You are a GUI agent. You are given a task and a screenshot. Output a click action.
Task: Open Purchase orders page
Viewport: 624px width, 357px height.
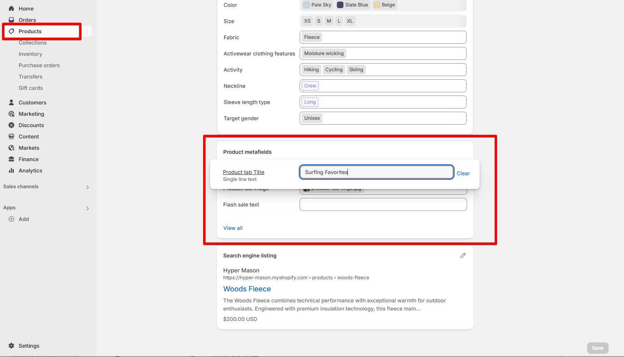point(39,65)
